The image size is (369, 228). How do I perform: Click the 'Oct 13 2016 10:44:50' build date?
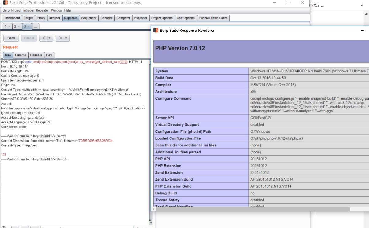point(268,78)
